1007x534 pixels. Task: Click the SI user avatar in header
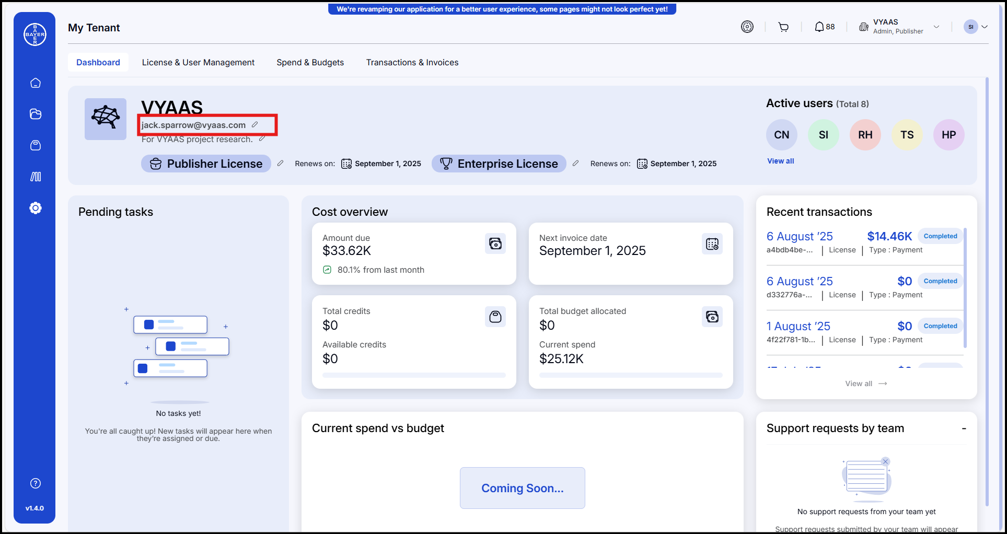pos(971,27)
